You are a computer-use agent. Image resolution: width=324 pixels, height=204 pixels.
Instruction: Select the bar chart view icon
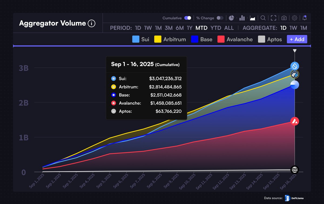(x=242, y=18)
